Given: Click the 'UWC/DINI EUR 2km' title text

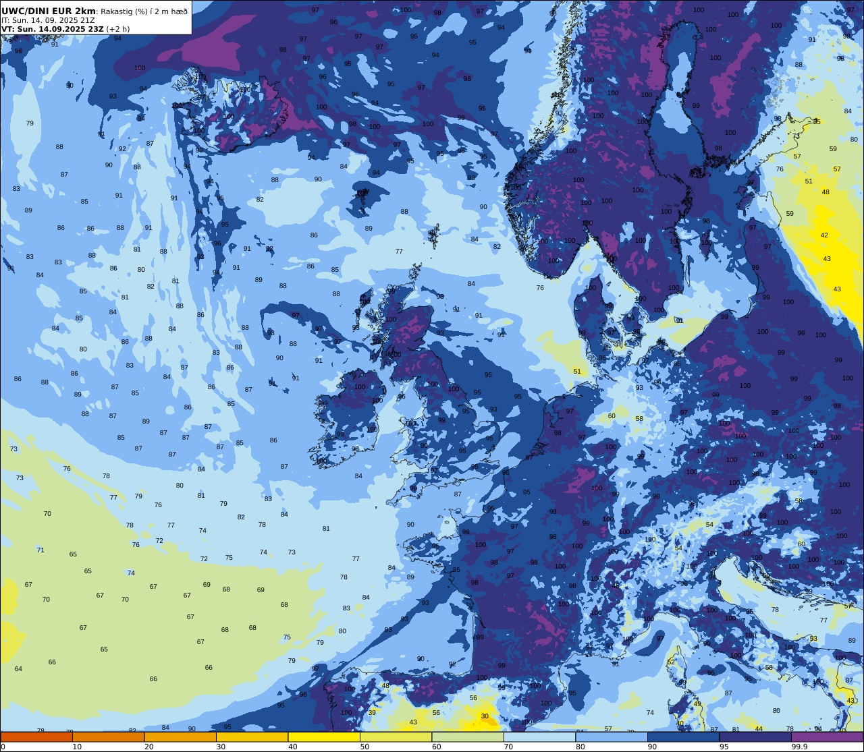Looking at the screenshot, I should 49,11.
